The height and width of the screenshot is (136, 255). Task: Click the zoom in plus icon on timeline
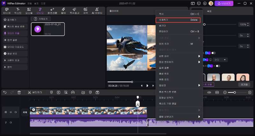point(250,92)
